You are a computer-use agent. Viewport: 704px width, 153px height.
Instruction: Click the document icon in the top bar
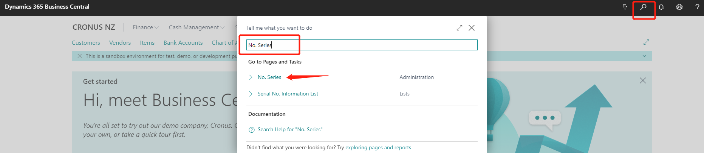pos(625,7)
